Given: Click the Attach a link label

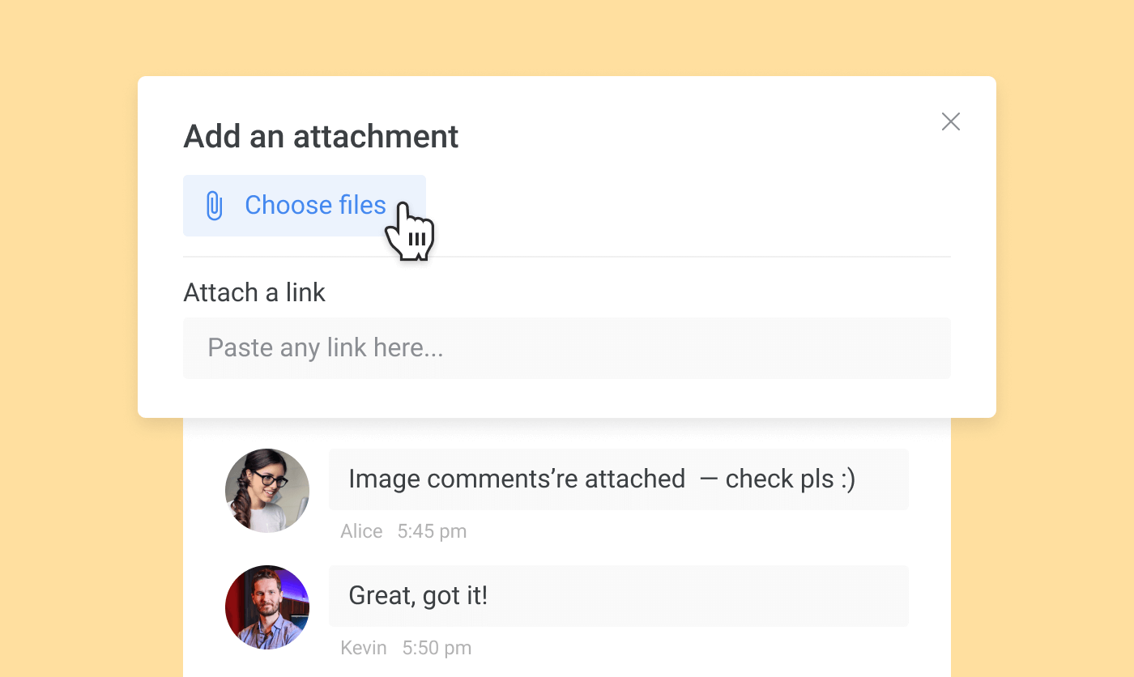Looking at the screenshot, I should click(x=254, y=292).
